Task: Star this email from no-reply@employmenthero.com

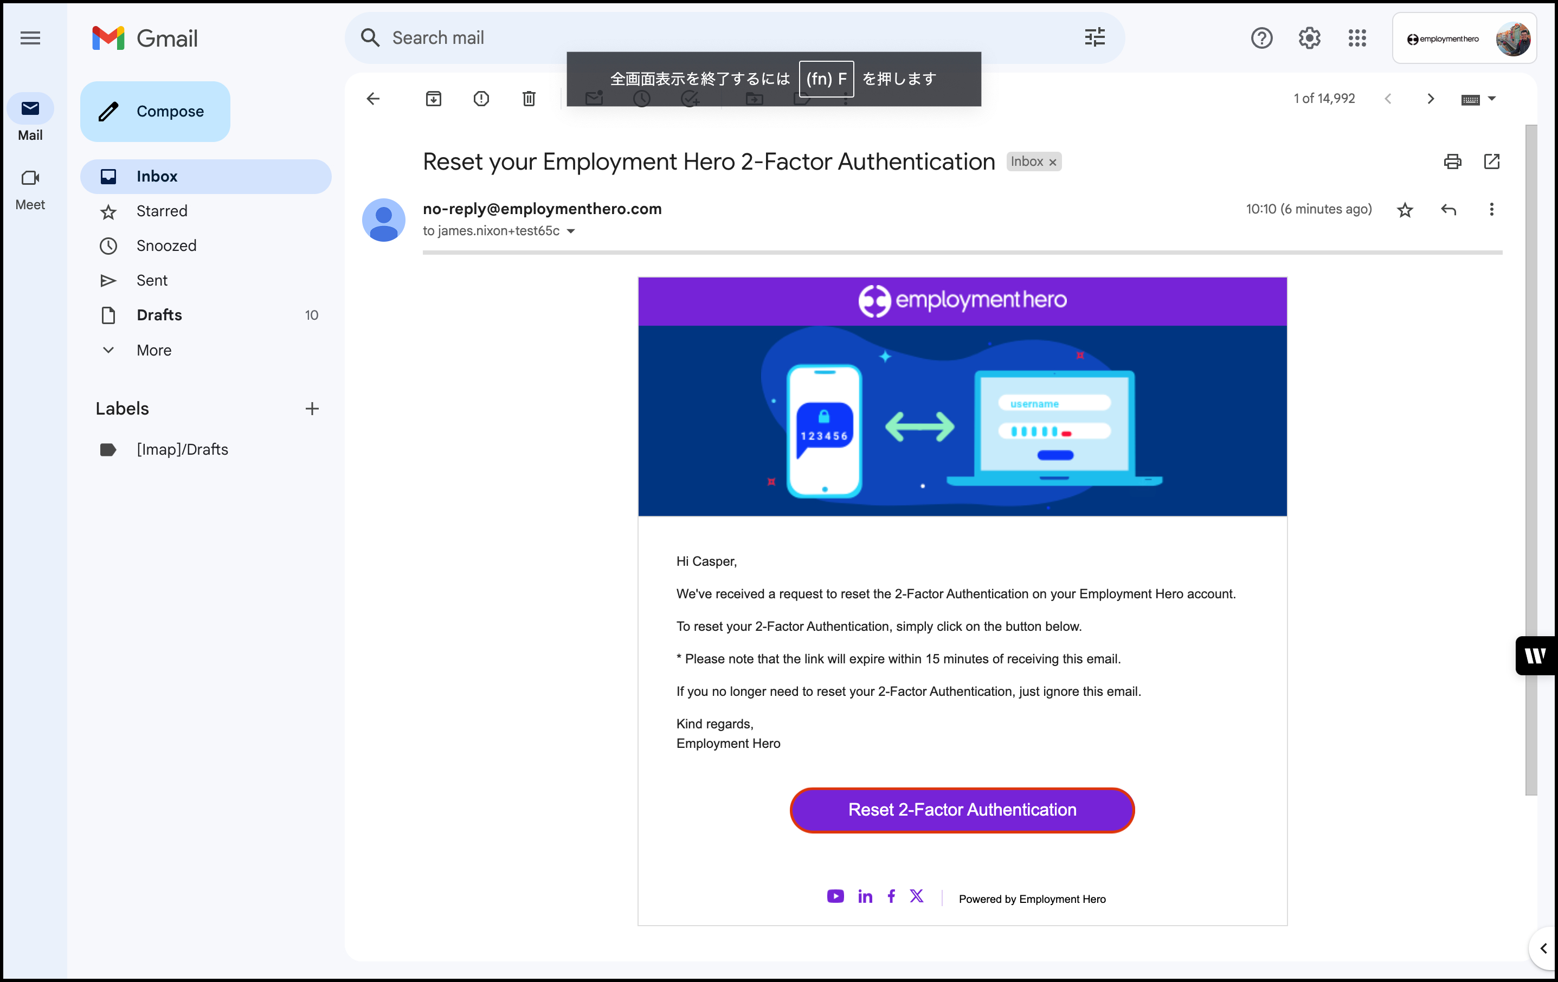Action: tap(1404, 209)
